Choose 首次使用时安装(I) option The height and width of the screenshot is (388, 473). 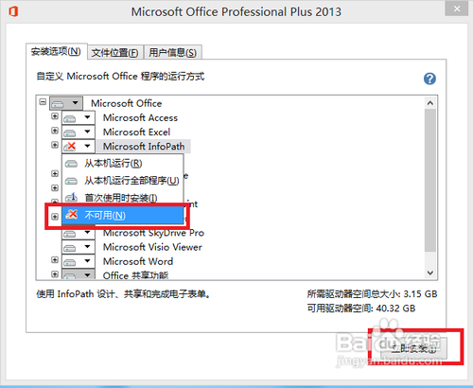coord(122,198)
